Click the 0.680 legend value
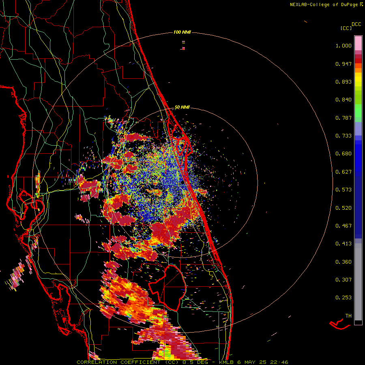The width and height of the screenshot is (365, 365). 344,154
